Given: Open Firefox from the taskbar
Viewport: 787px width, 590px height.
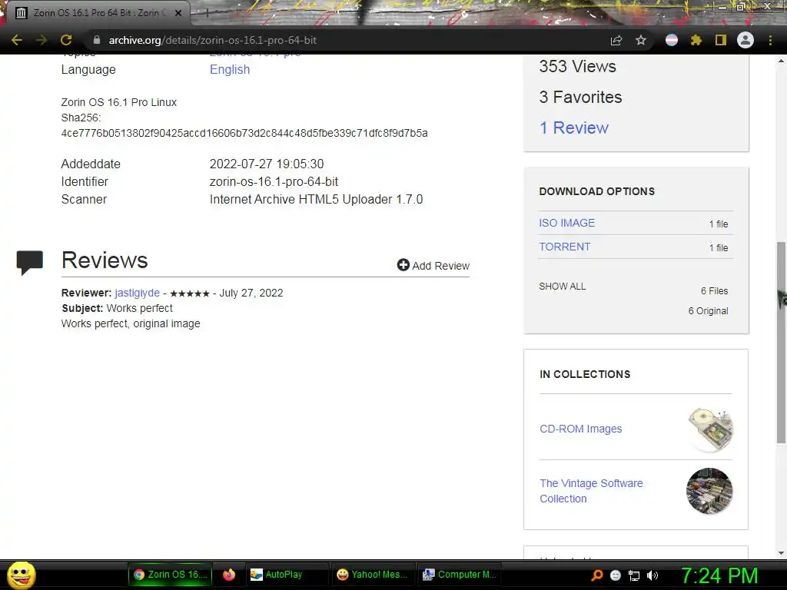Looking at the screenshot, I should 229,575.
